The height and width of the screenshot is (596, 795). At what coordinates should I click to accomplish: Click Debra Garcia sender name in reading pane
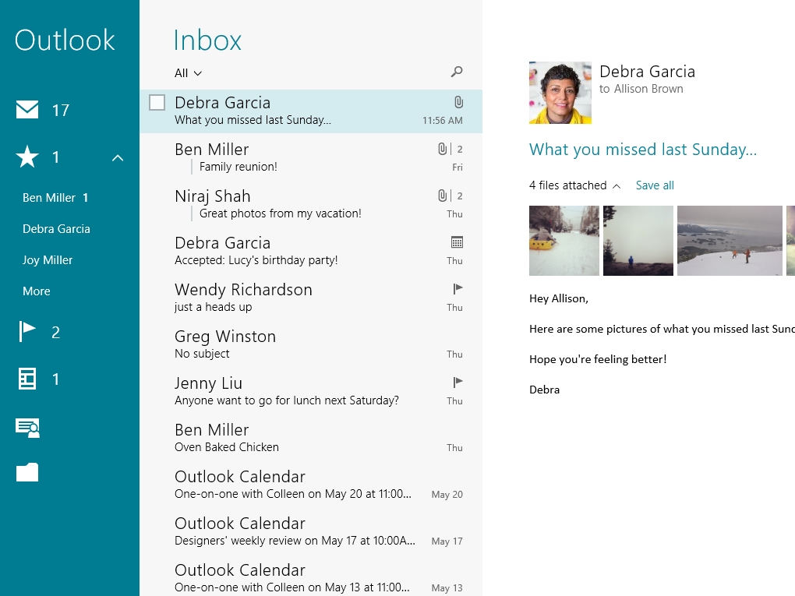point(647,72)
